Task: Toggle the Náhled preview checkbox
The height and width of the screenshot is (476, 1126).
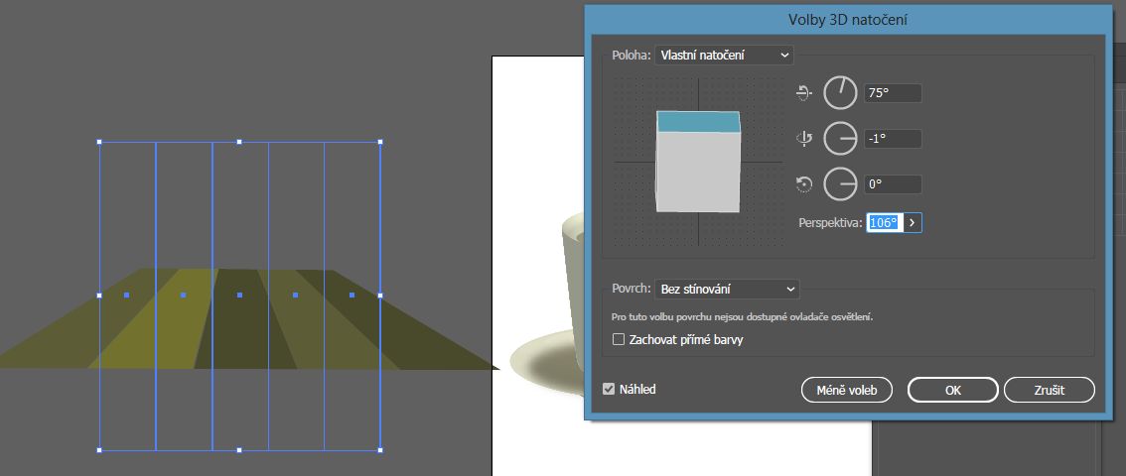Action: point(609,390)
